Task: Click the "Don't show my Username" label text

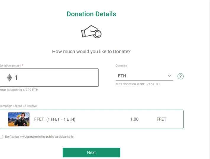Action: [40, 137]
